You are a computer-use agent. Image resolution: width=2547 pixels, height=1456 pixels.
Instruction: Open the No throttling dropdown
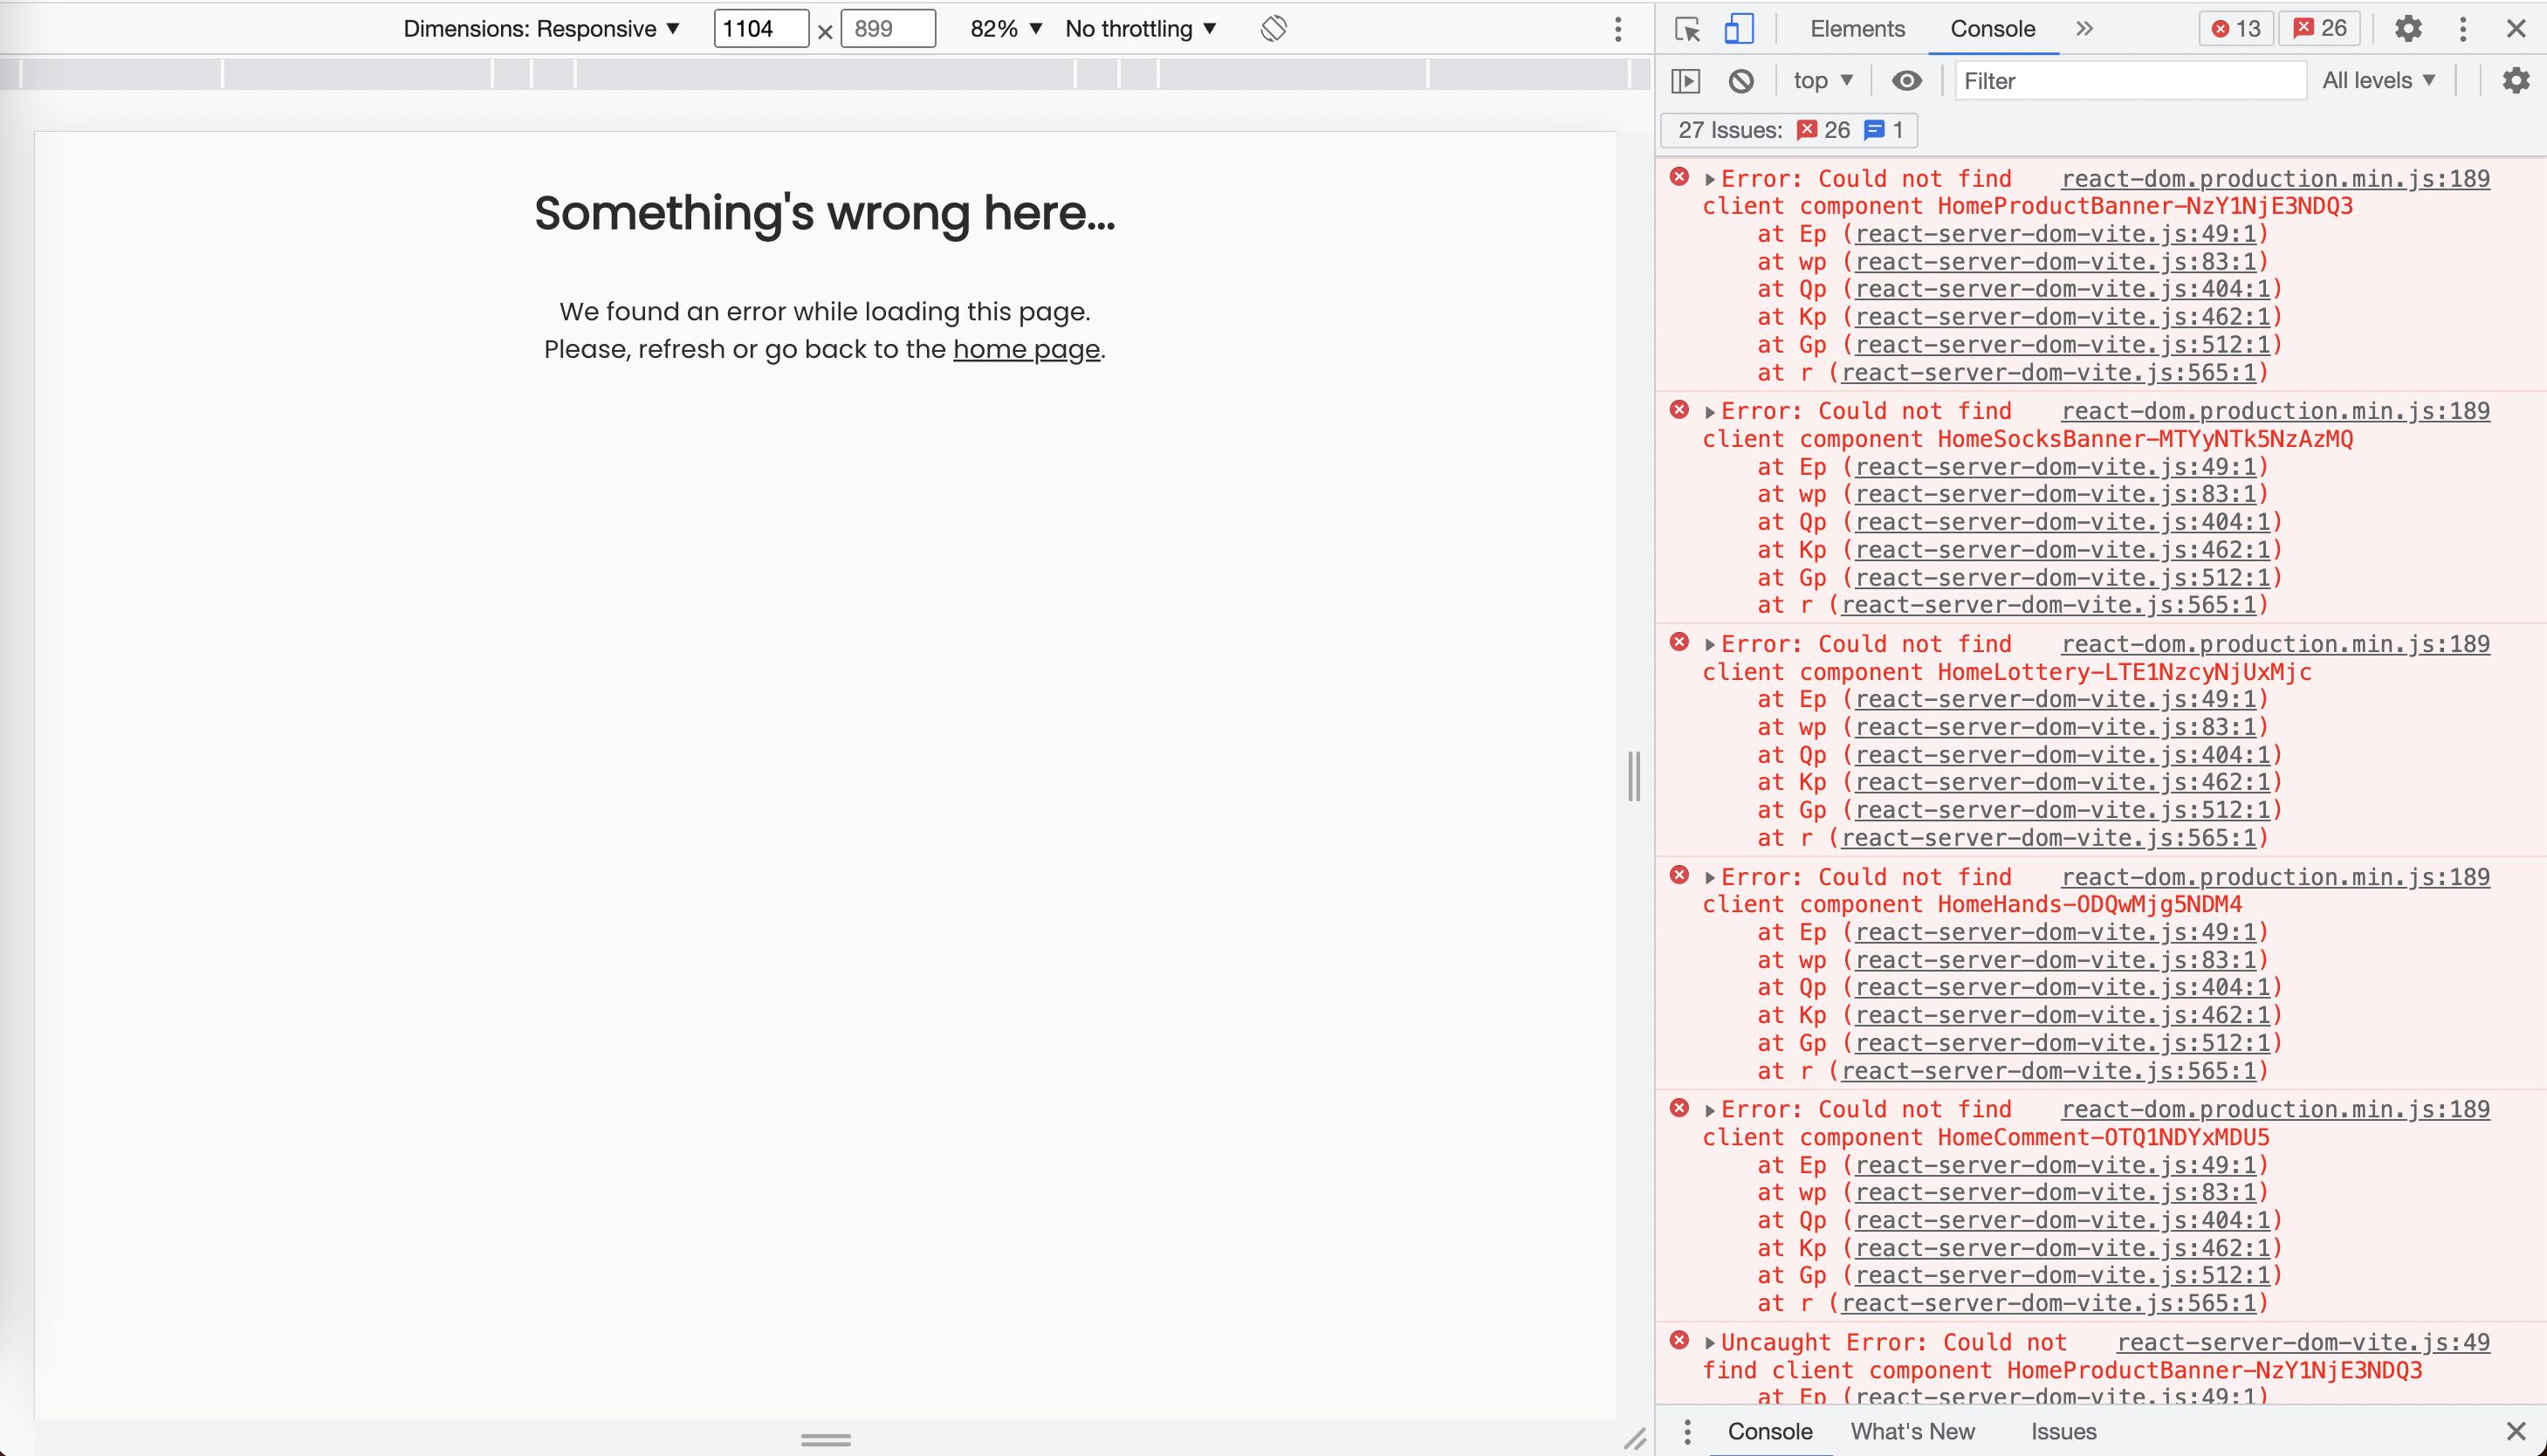click(1141, 29)
